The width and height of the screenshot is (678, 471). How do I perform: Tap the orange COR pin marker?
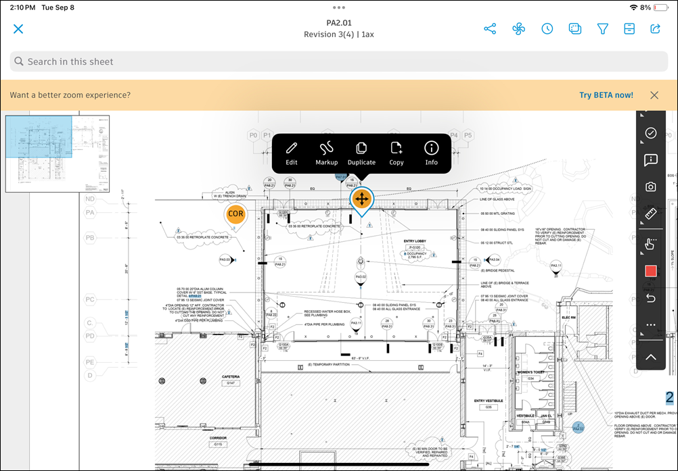tap(235, 215)
